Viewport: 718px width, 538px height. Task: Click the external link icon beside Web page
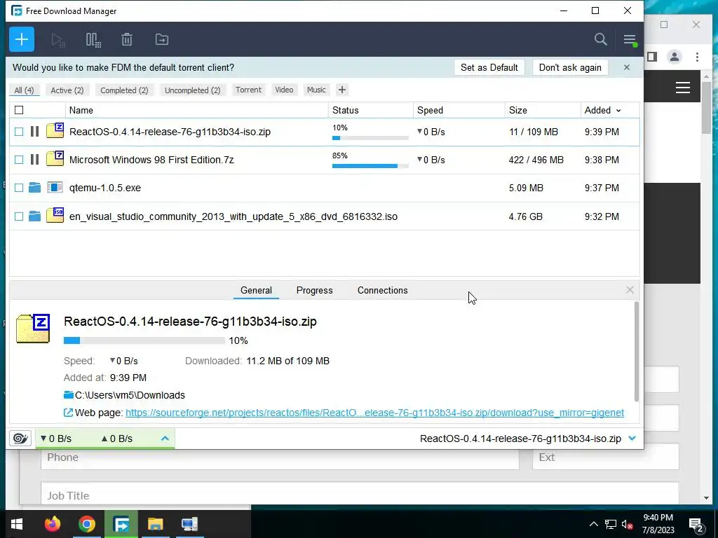point(68,413)
